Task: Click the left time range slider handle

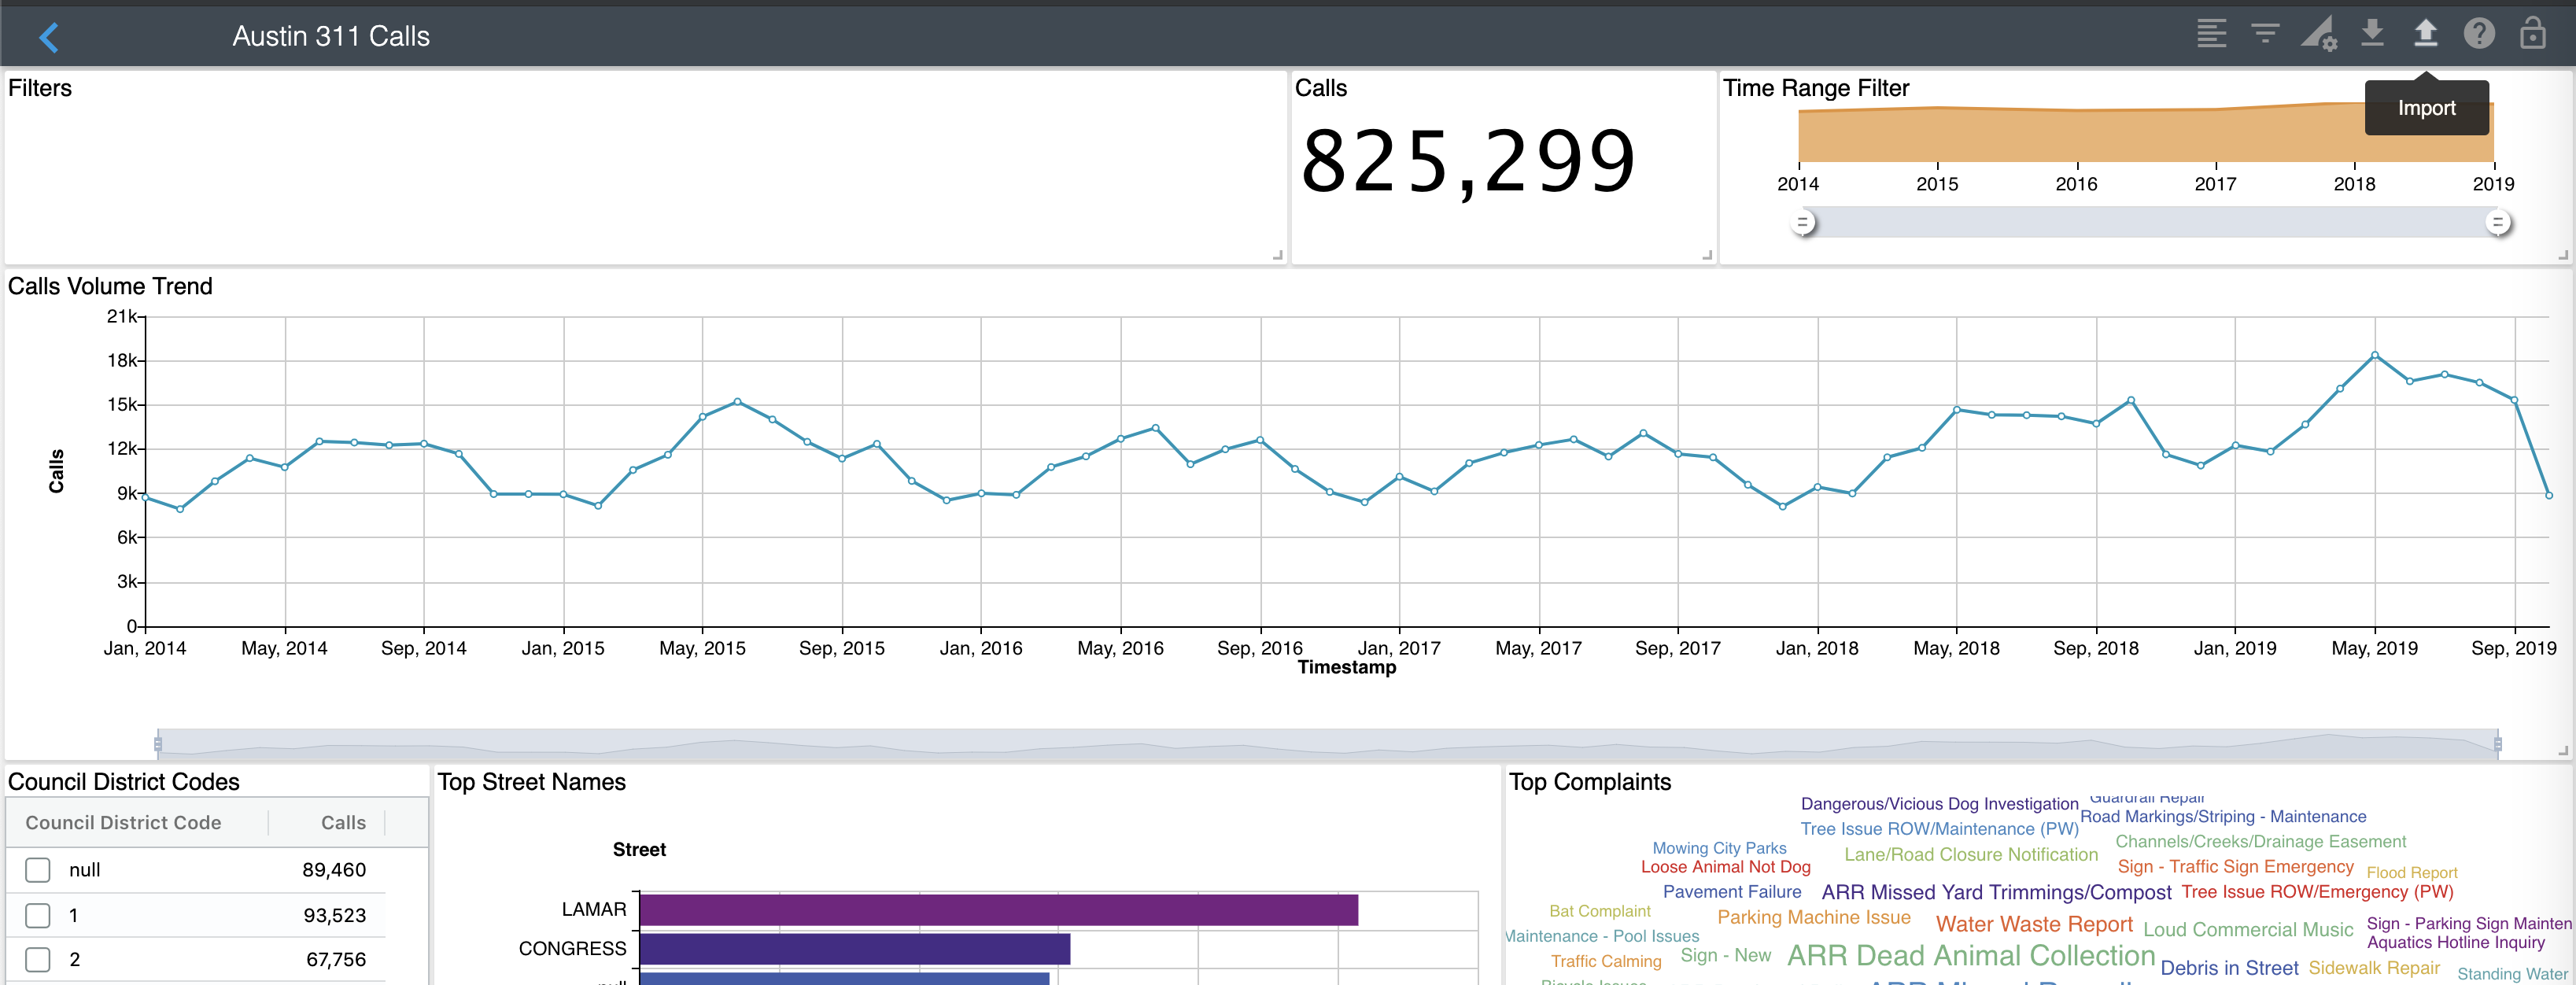Action: [x=1803, y=223]
